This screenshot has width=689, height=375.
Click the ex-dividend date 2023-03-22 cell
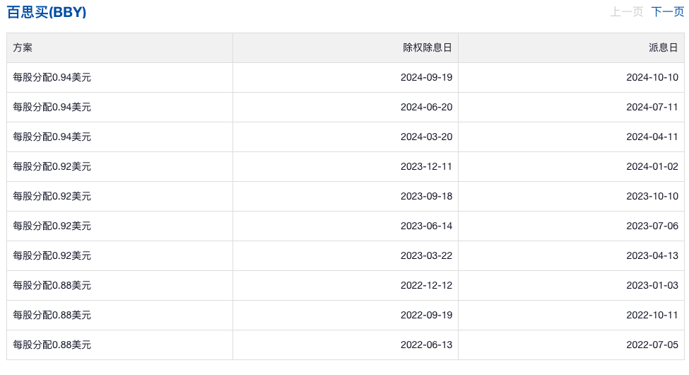(x=346, y=255)
